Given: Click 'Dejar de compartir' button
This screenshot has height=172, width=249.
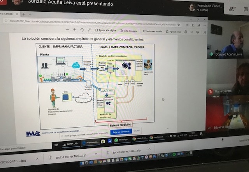Looking at the screenshot, I should click(121, 132).
